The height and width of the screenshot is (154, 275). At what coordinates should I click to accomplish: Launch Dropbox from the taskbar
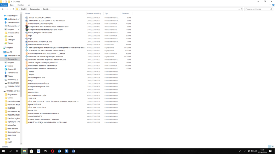click(38, 151)
